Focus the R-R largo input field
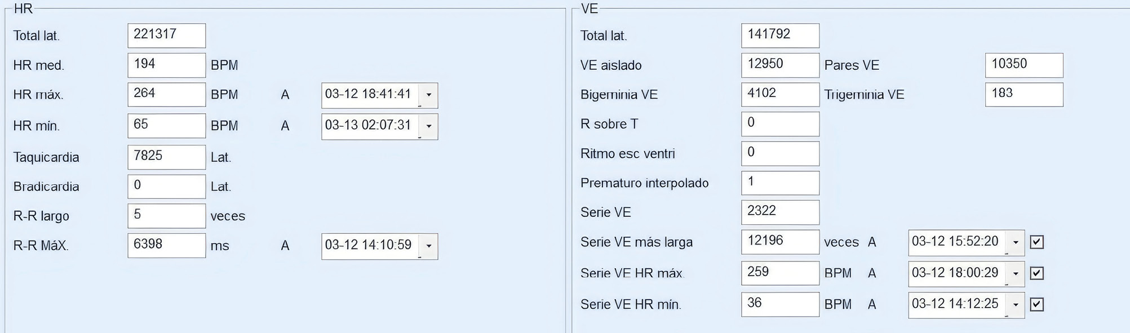 click(166, 216)
